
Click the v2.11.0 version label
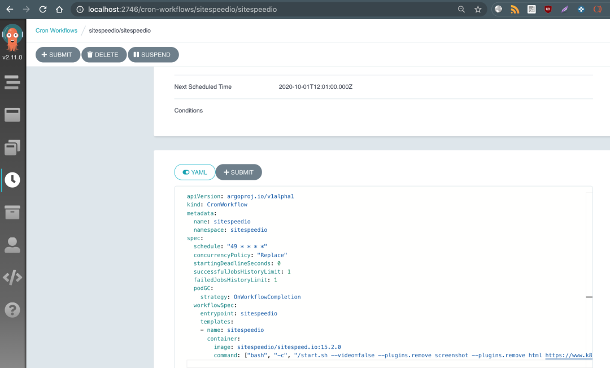click(x=12, y=57)
